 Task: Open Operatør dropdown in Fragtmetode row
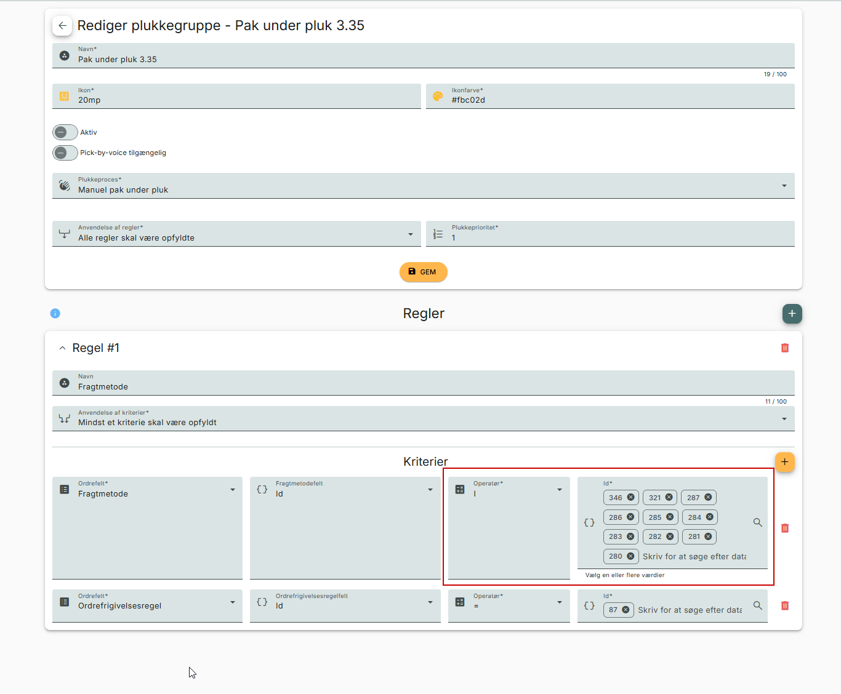click(x=509, y=528)
